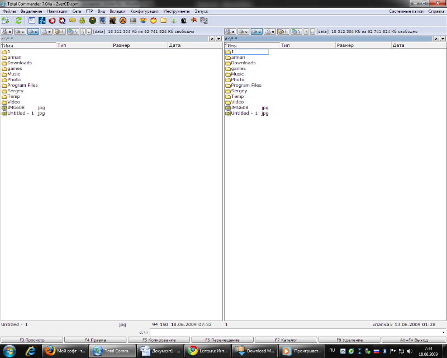The width and height of the screenshot is (447, 358).
Task: Open the Инструменты menu
Action: click(177, 11)
